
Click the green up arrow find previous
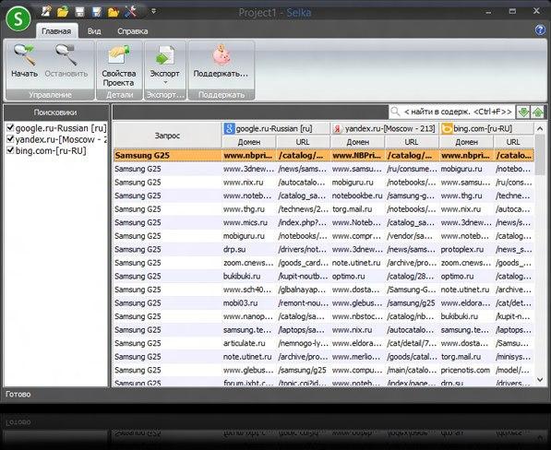[538, 112]
